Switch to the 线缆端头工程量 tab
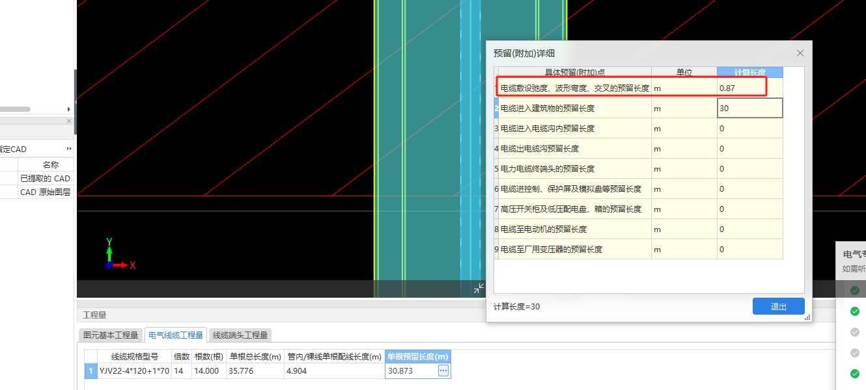 (238, 335)
